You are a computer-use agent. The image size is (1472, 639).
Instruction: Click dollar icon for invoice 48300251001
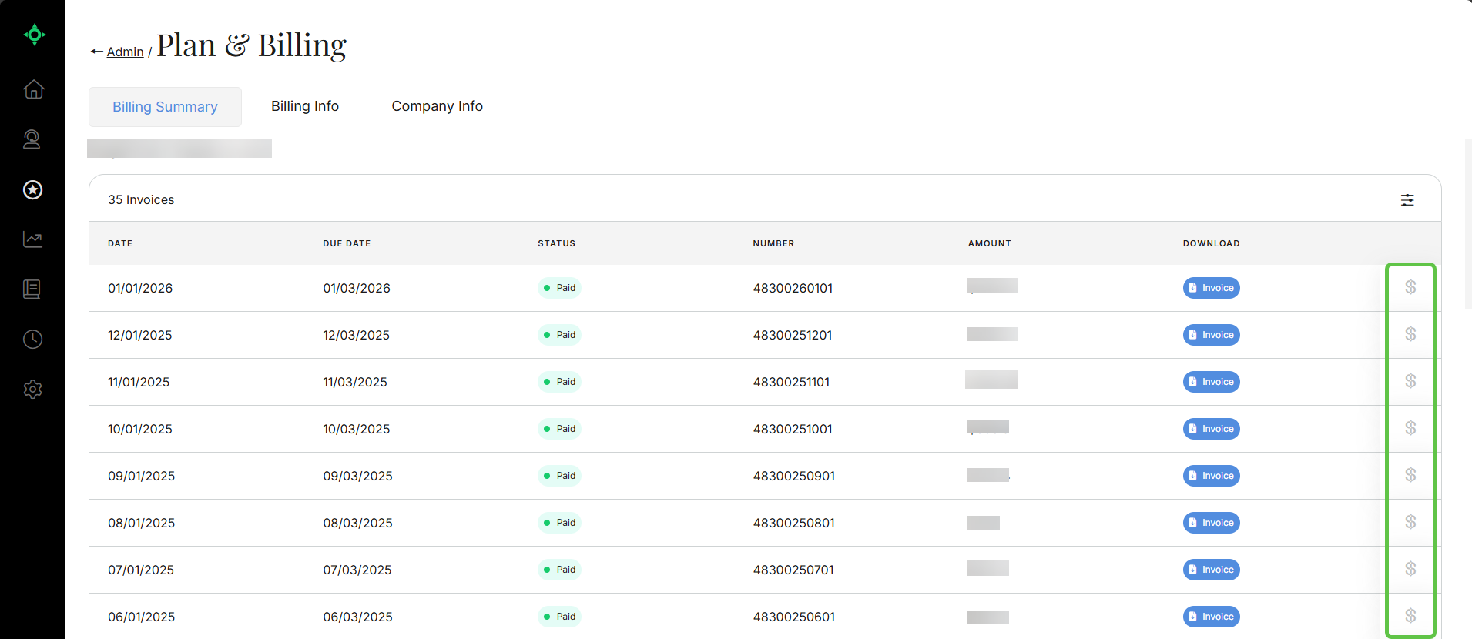pyautogui.click(x=1410, y=428)
